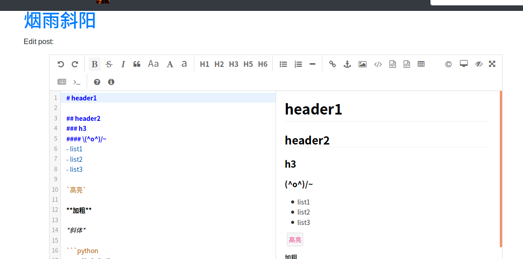Insert an H6 heading
523x259 pixels.
tap(263, 64)
